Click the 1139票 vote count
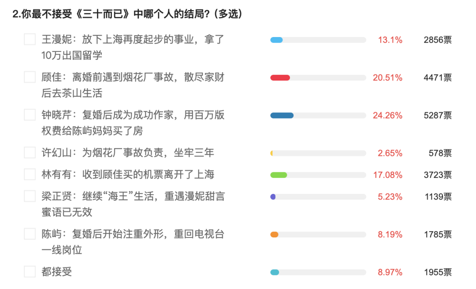Image resolution: width=476 pixels, height=289 pixels. pyautogui.click(x=438, y=196)
